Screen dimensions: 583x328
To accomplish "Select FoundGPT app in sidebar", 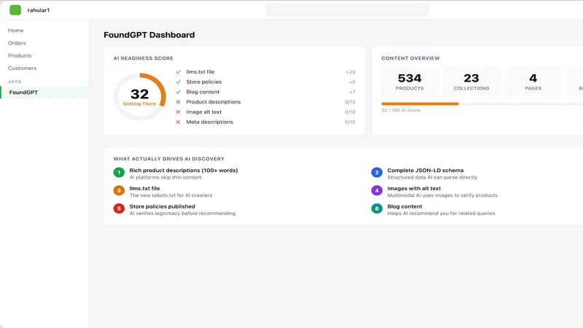I will coord(44,93).
